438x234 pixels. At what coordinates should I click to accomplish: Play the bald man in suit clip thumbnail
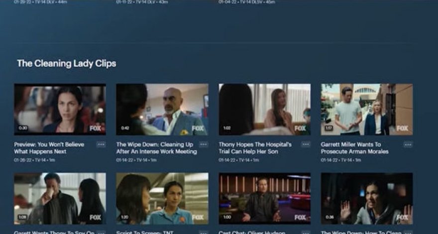point(162,109)
